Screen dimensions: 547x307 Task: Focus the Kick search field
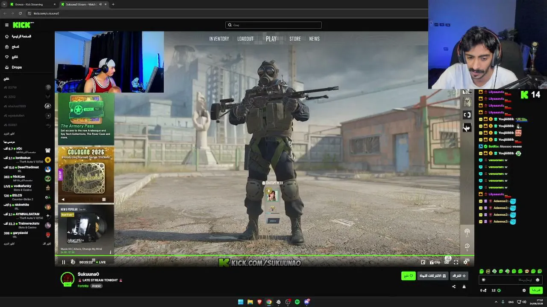tap(273, 25)
